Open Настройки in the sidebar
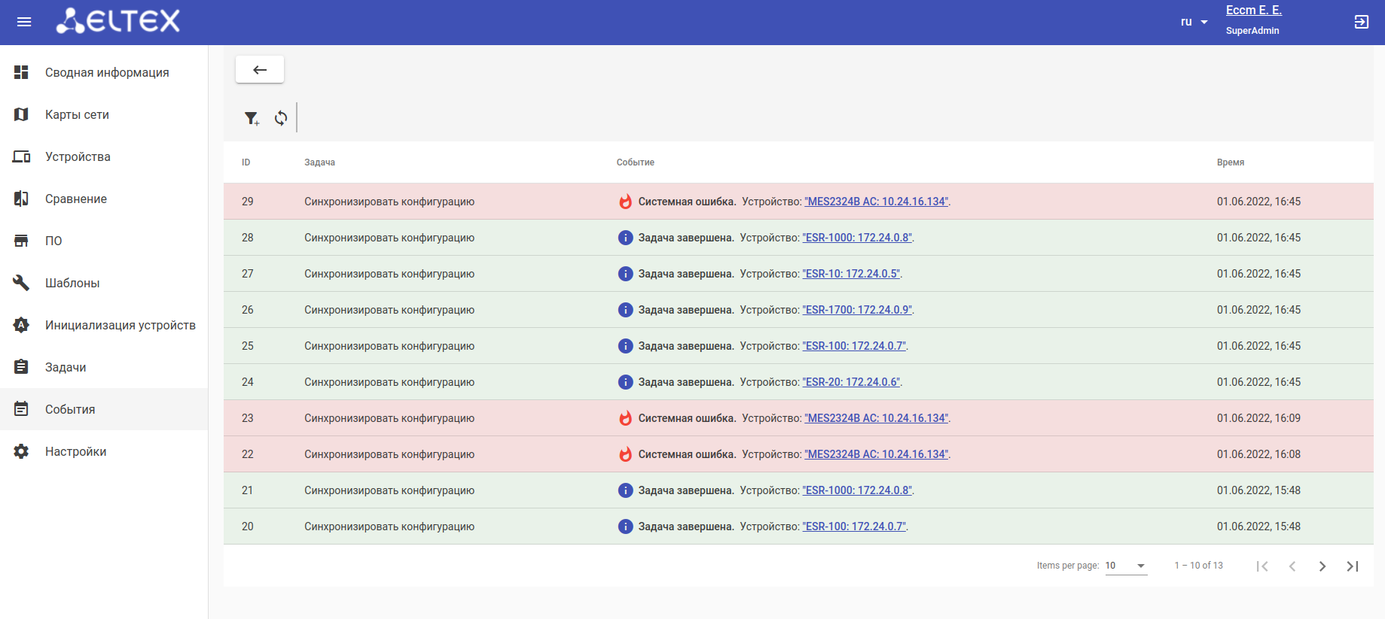 point(75,451)
